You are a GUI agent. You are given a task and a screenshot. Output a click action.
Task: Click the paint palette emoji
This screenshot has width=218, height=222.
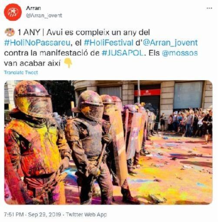[10, 32]
